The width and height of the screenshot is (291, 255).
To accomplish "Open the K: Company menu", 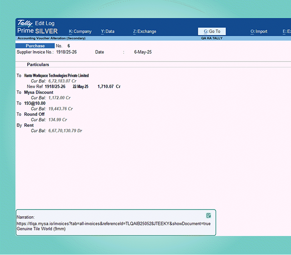I will click(80, 31).
